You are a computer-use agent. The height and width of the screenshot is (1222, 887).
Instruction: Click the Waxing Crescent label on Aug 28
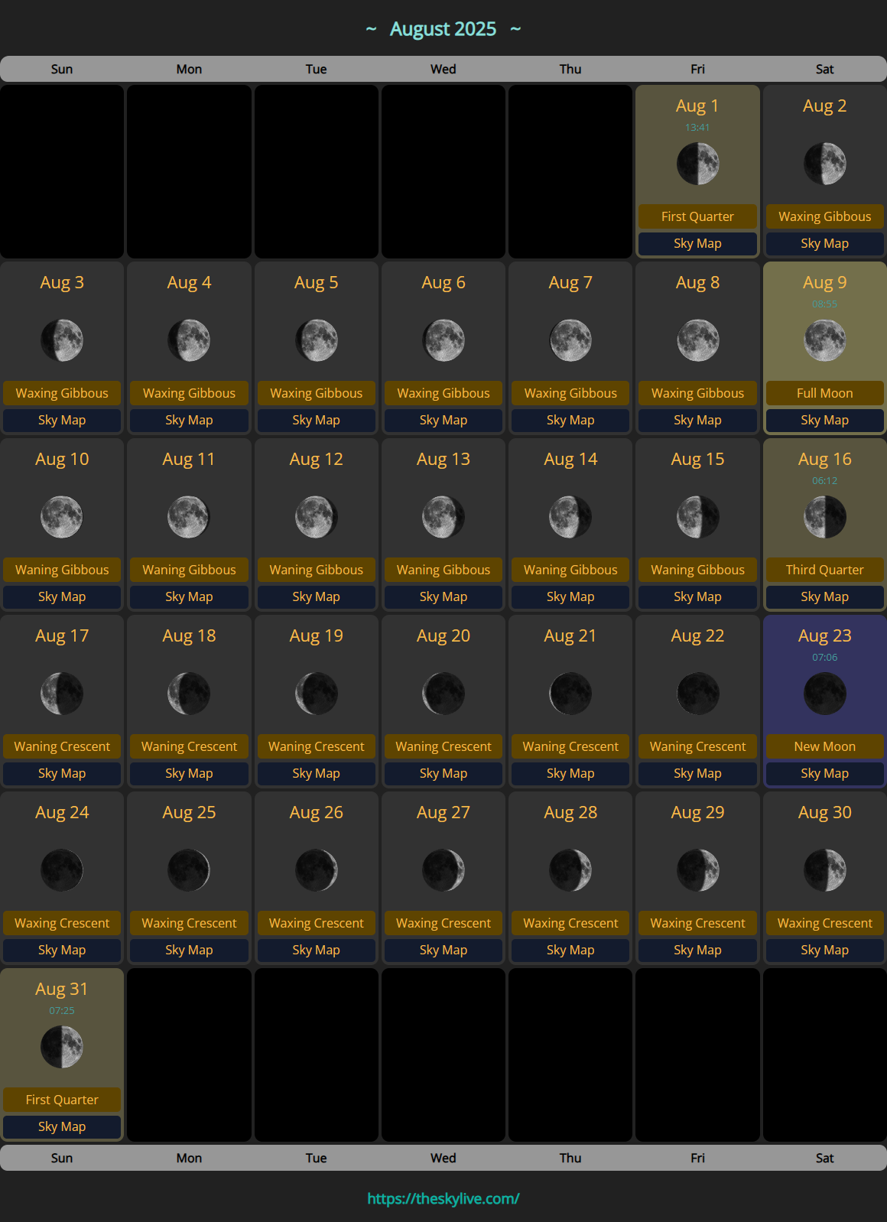(x=570, y=923)
